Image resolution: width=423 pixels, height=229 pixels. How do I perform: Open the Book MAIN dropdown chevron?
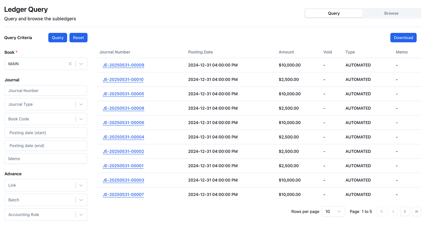(81, 64)
